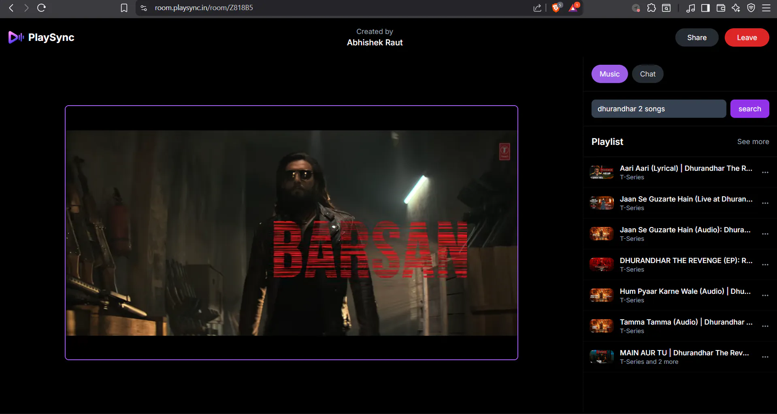The width and height of the screenshot is (777, 414).
Task: Reload the current page
Action: (41, 8)
